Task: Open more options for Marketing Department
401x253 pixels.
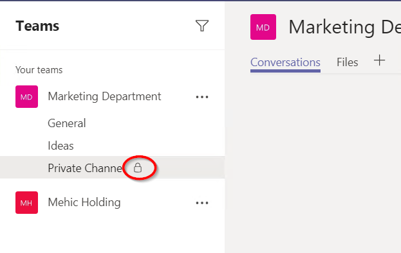Action: [x=202, y=97]
